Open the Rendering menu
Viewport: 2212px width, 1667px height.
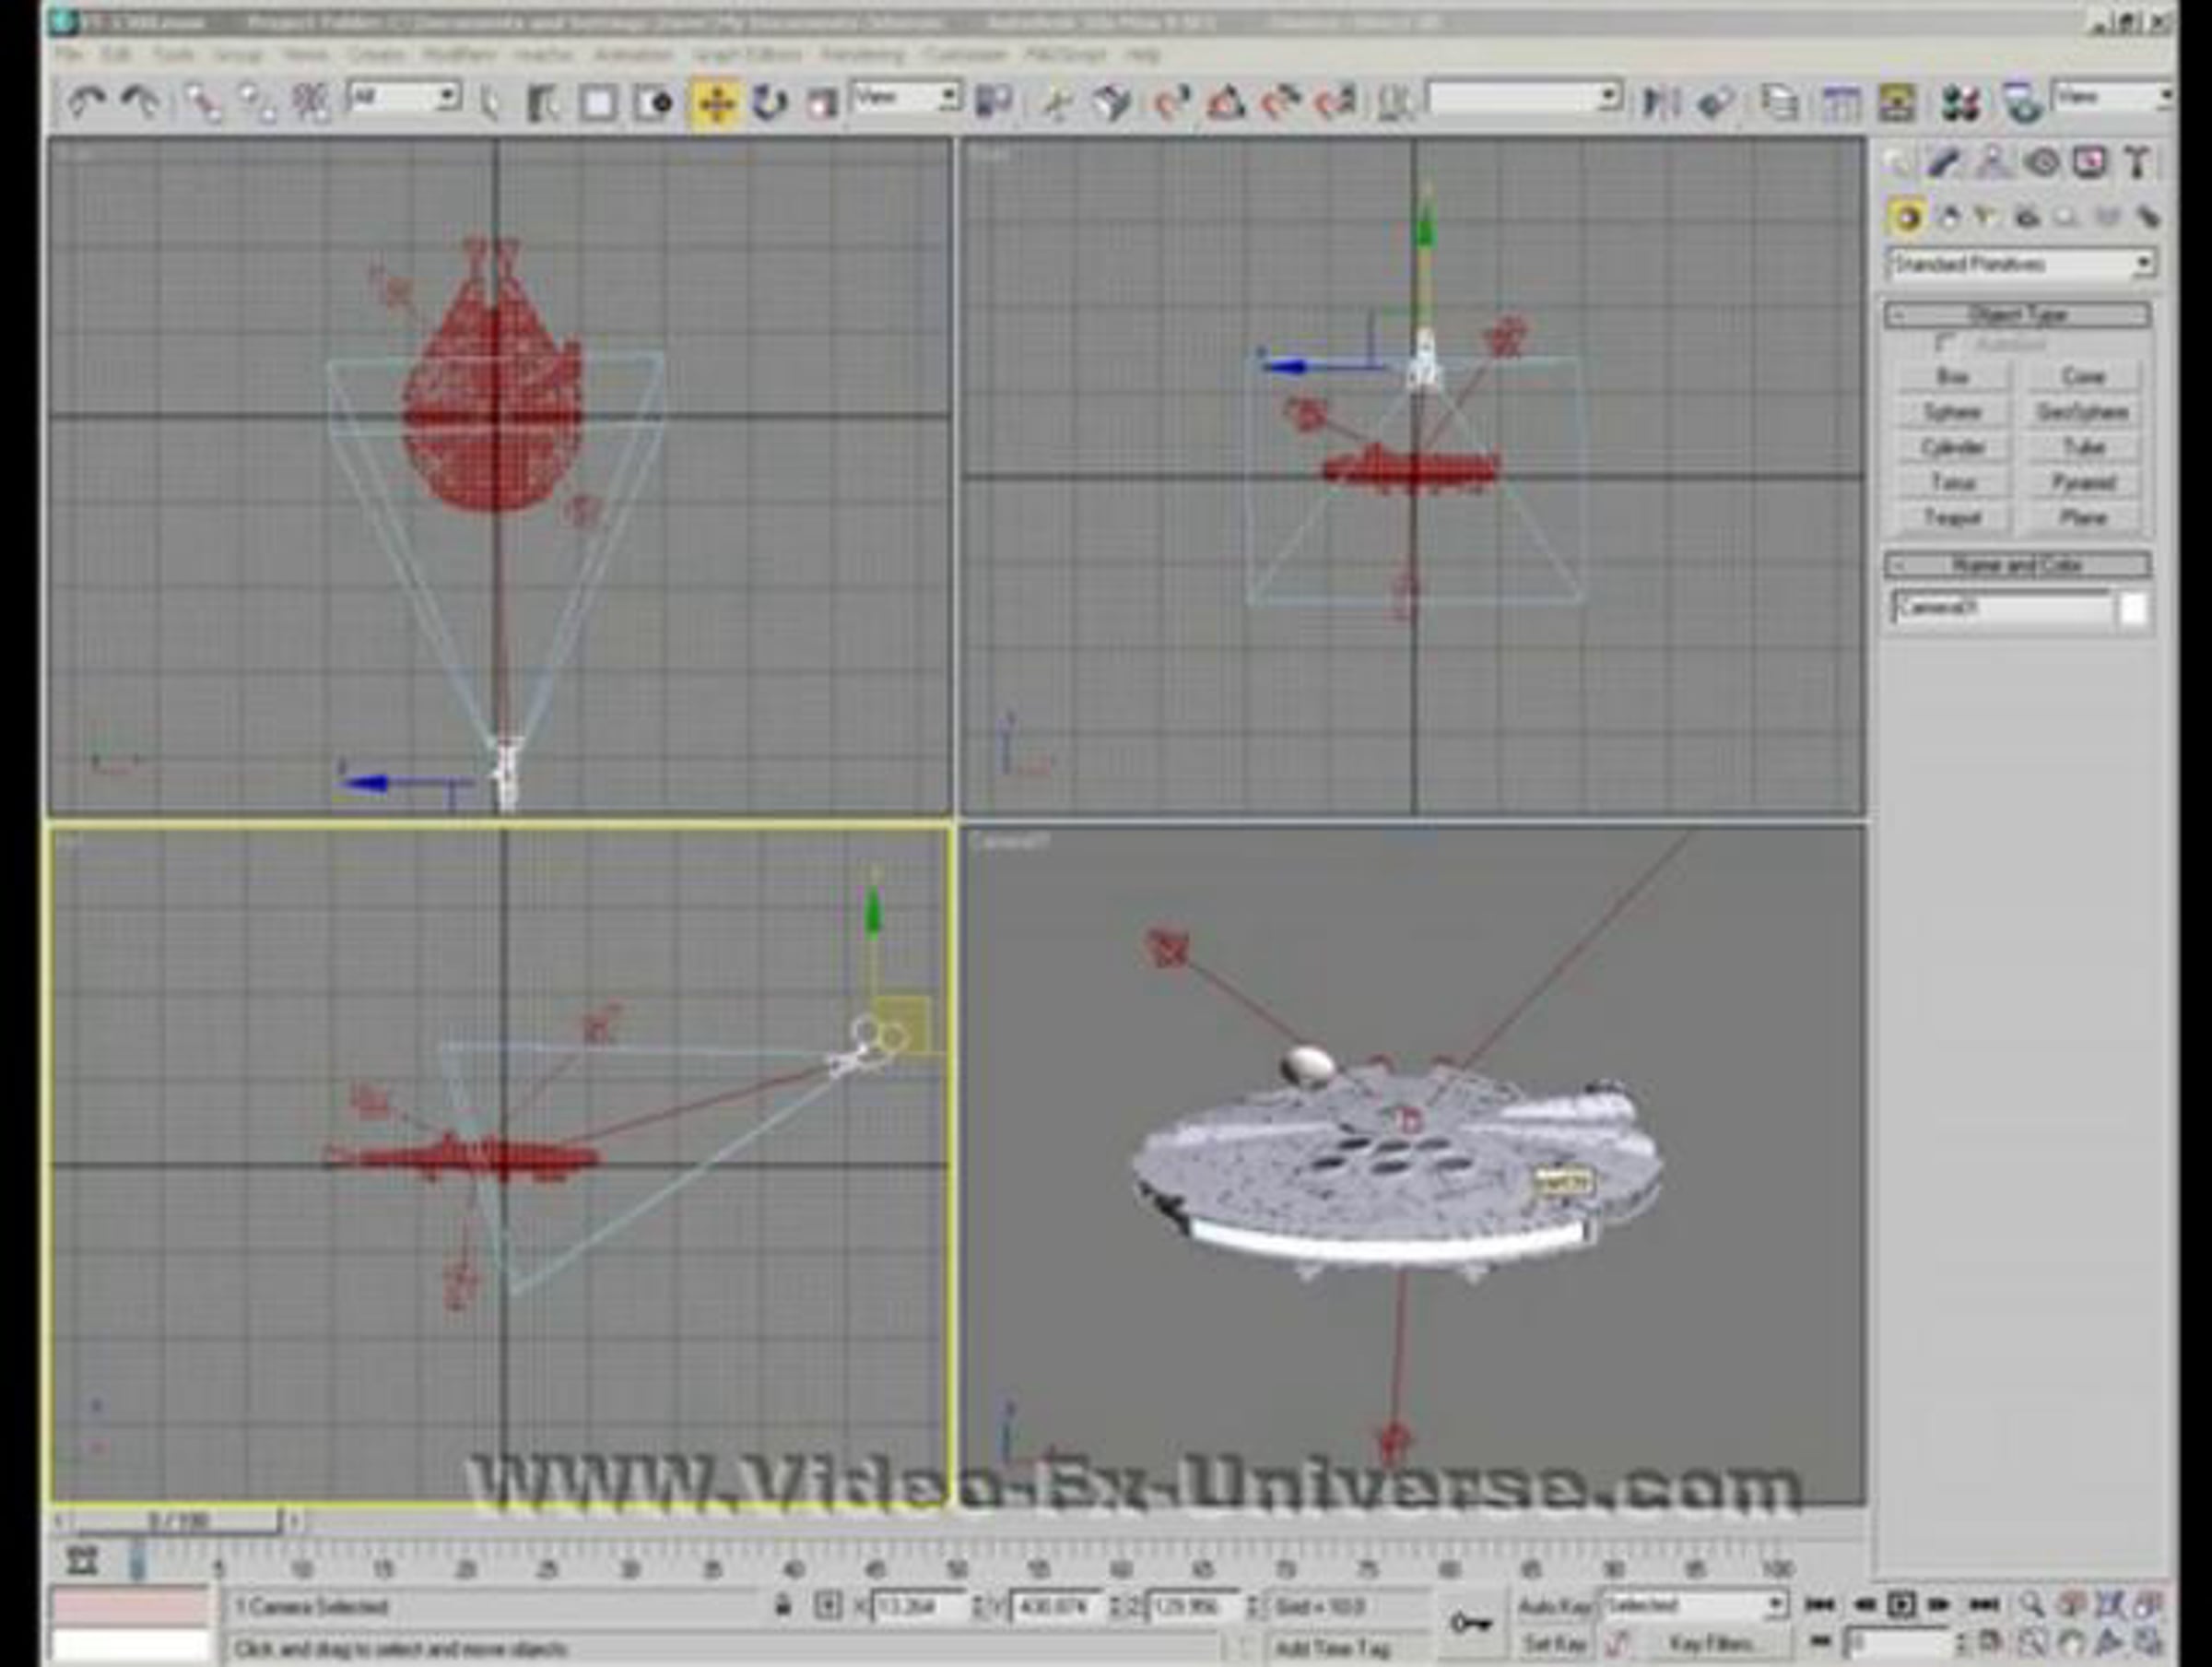click(862, 54)
